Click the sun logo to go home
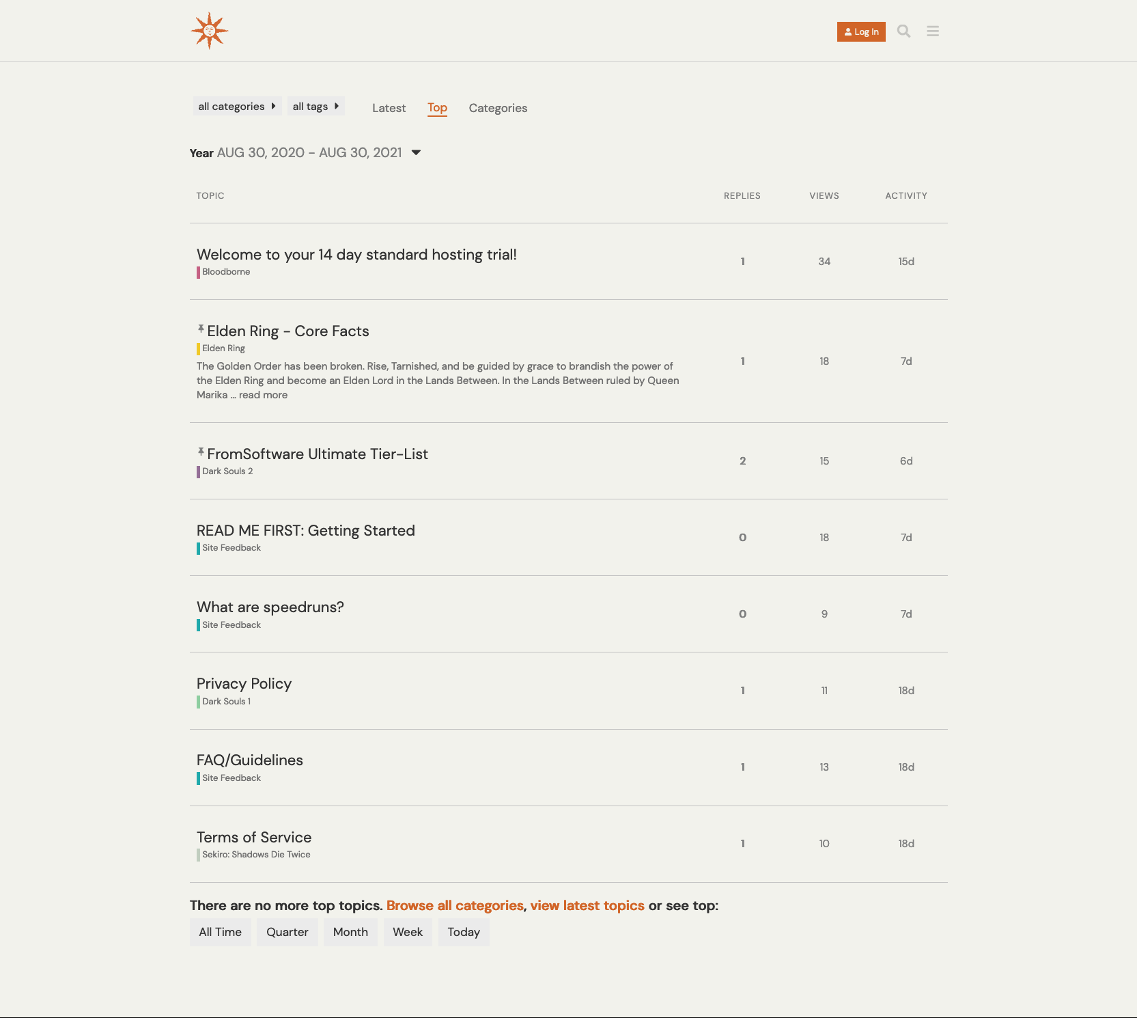Screen dimensions: 1137x1018 209,31
